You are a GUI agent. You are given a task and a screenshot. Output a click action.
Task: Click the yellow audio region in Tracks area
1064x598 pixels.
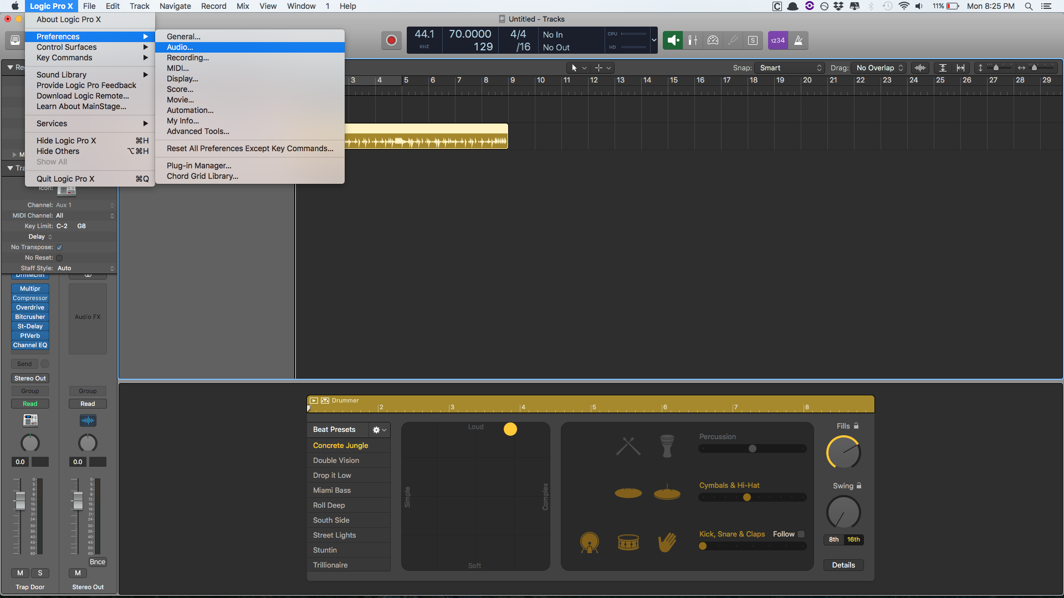[426, 136]
